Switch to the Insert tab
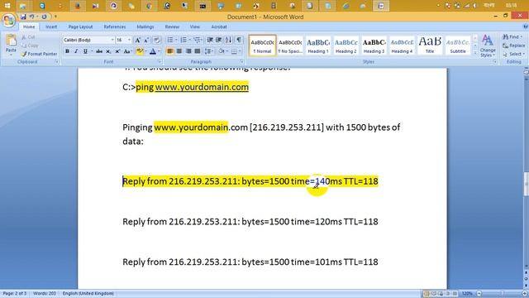 tap(51, 26)
